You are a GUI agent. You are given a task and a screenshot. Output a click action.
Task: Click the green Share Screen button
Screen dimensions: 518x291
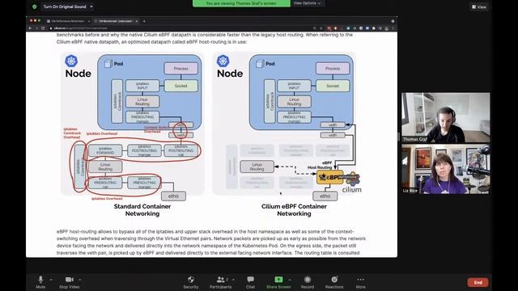[x=278, y=282]
